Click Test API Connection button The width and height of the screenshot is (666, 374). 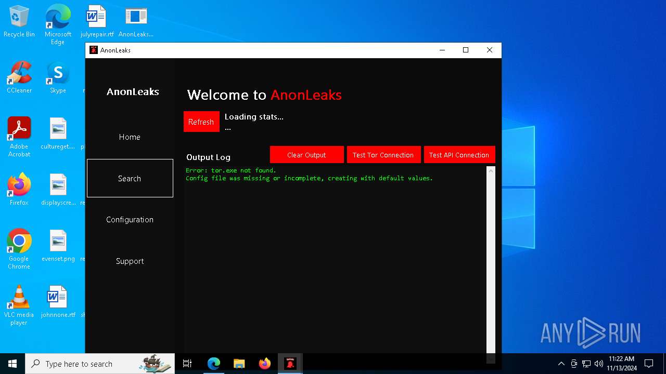459,155
